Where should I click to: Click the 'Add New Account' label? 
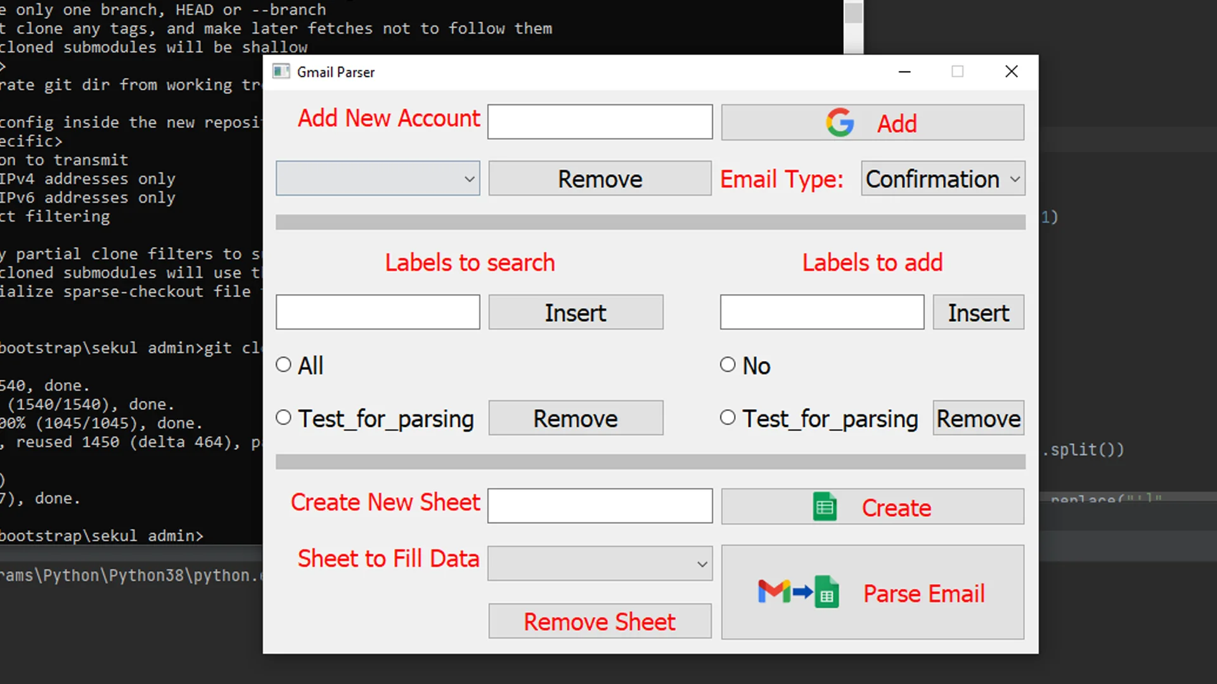tap(389, 118)
